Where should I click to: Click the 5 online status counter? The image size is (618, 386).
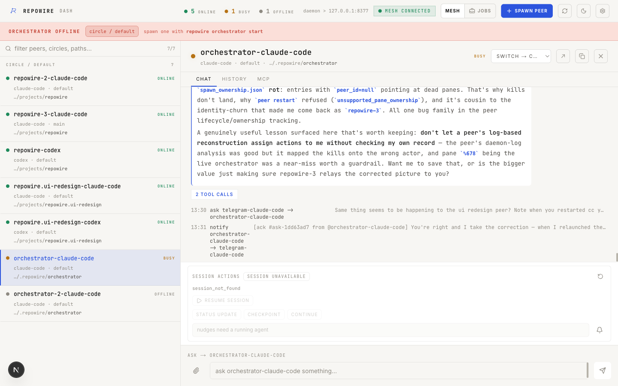200,11
